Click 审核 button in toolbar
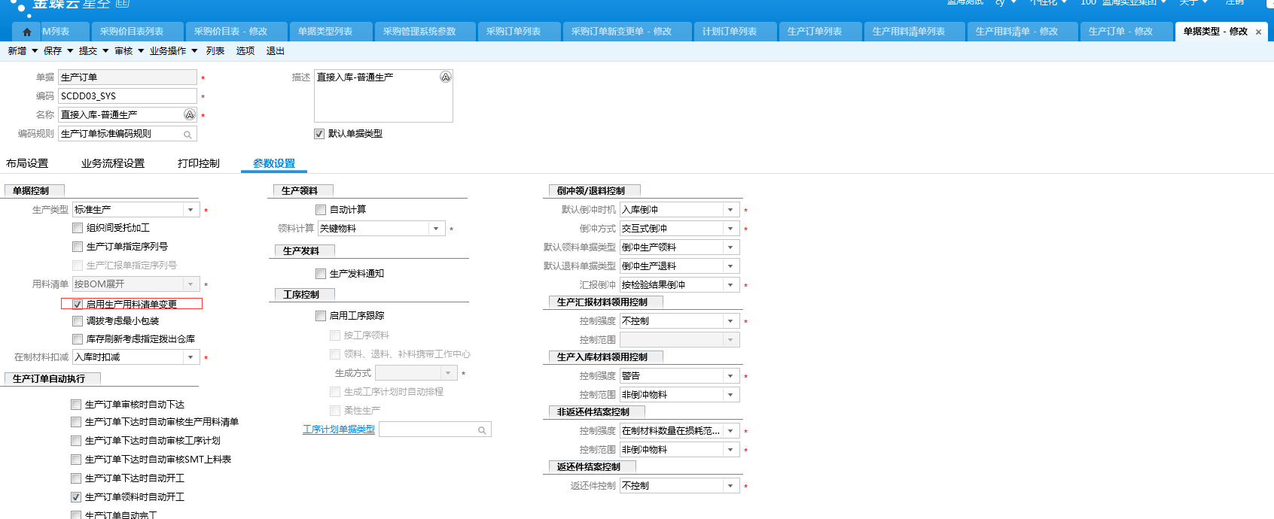The height and width of the screenshot is (519, 1274). coord(123,51)
